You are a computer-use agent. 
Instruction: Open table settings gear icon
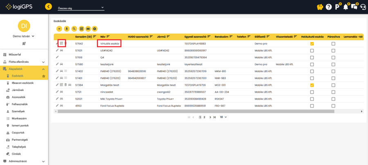pyautogui.click(x=95, y=29)
